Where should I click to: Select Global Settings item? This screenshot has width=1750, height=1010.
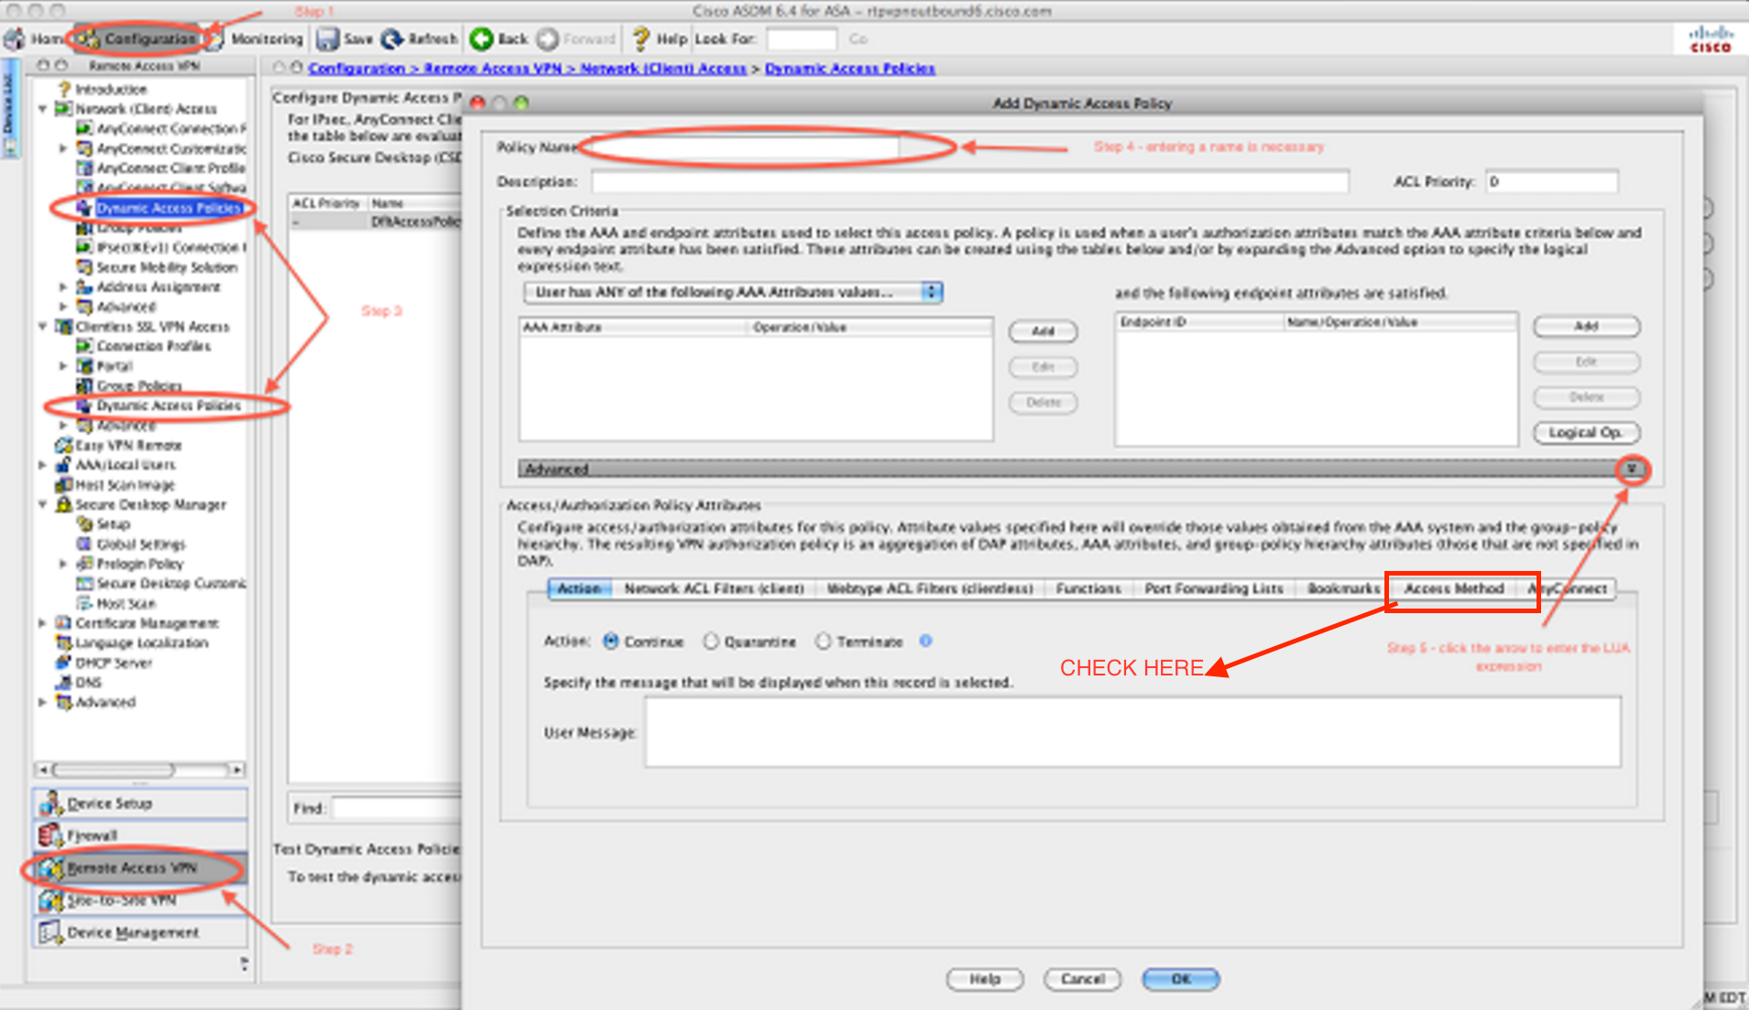(x=140, y=543)
